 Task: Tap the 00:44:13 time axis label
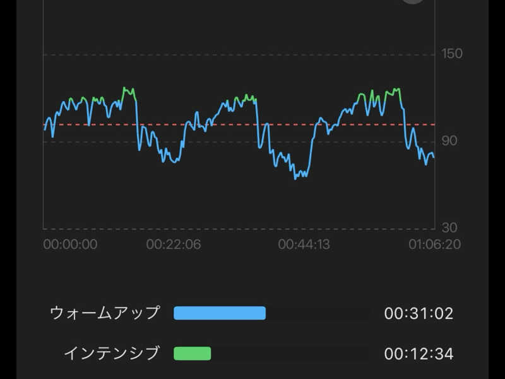tap(304, 244)
